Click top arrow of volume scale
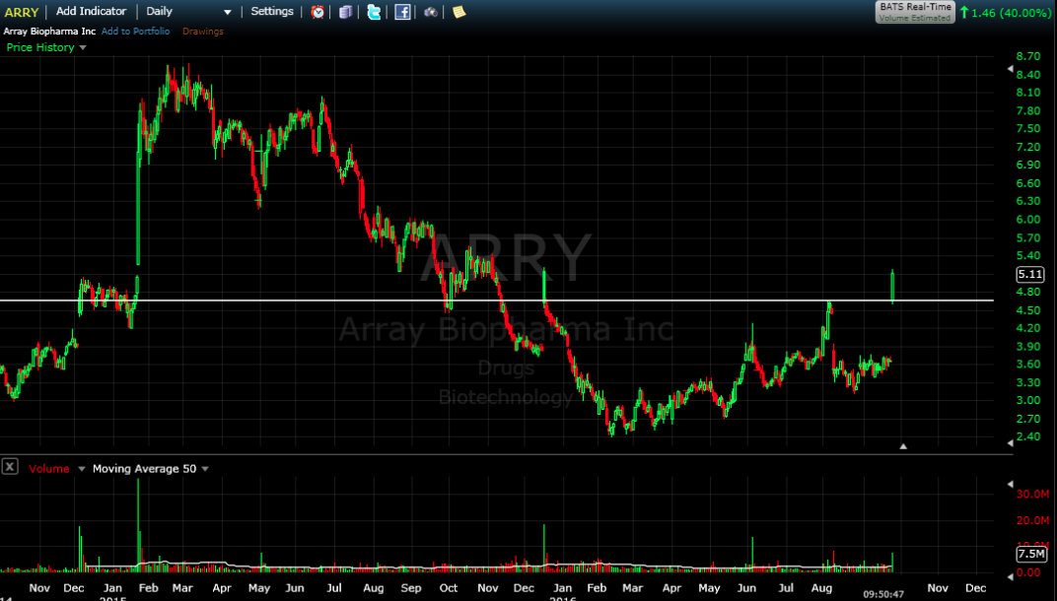1057x601 pixels. [1010, 485]
